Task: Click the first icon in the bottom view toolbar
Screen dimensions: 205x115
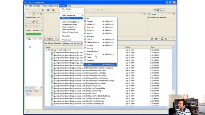Action: click(152, 39)
